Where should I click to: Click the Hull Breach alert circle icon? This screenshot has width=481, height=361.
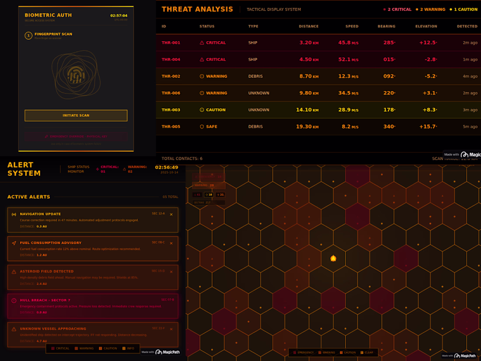pyautogui.click(x=14, y=301)
